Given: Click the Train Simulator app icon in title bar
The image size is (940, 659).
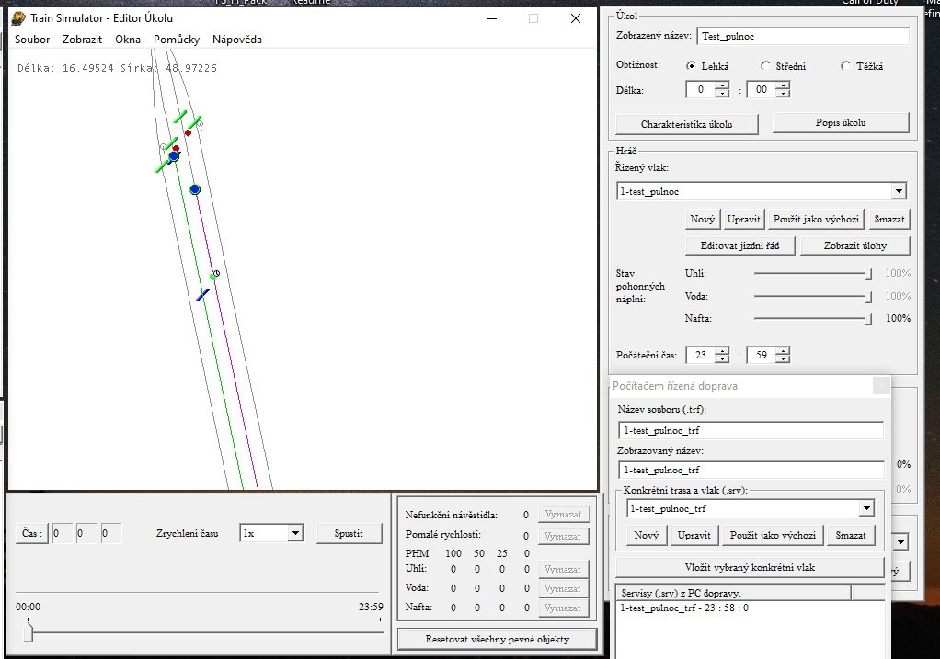Looking at the screenshot, I should click(x=18, y=18).
